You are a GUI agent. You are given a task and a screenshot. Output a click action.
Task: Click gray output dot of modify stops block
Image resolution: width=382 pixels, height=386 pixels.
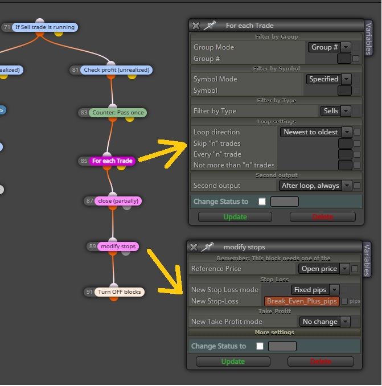[x=125, y=253]
